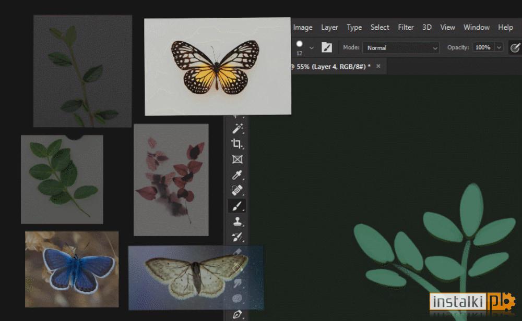Click the yellow butterfly reference image
The height and width of the screenshot is (321, 522).
pyautogui.click(x=218, y=67)
